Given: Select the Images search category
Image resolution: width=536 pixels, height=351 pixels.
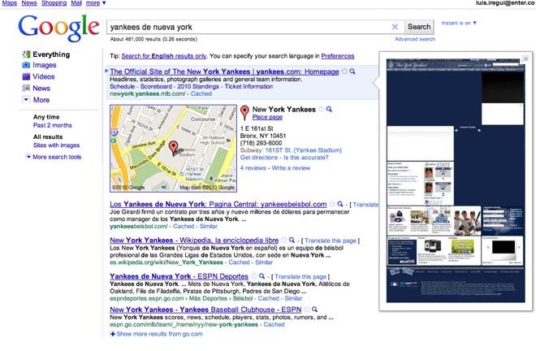Looking at the screenshot, I should pyautogui.click(x=45, y=65).
